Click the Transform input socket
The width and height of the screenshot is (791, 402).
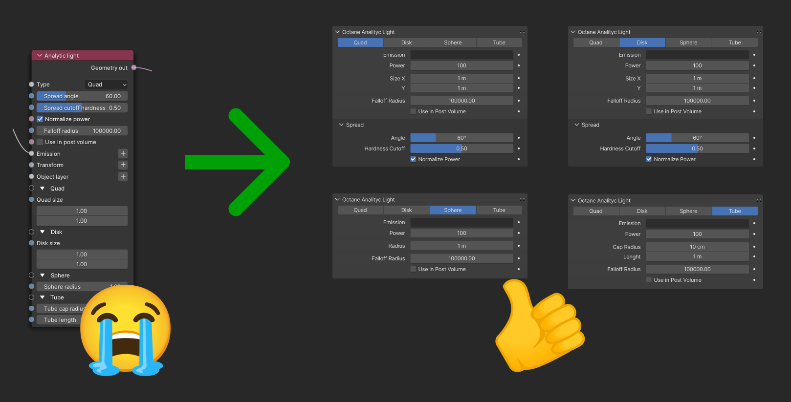(31, 165)
